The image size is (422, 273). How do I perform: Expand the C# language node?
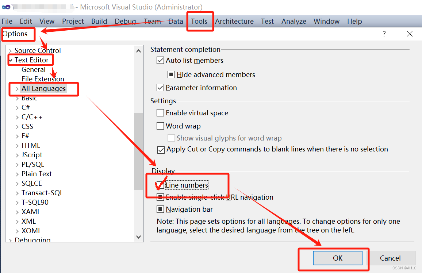pos(17,108)
